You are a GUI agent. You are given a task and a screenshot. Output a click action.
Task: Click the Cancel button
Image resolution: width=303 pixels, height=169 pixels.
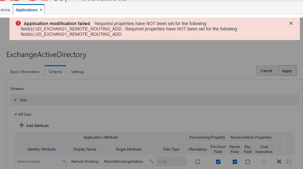coord(266,71)
